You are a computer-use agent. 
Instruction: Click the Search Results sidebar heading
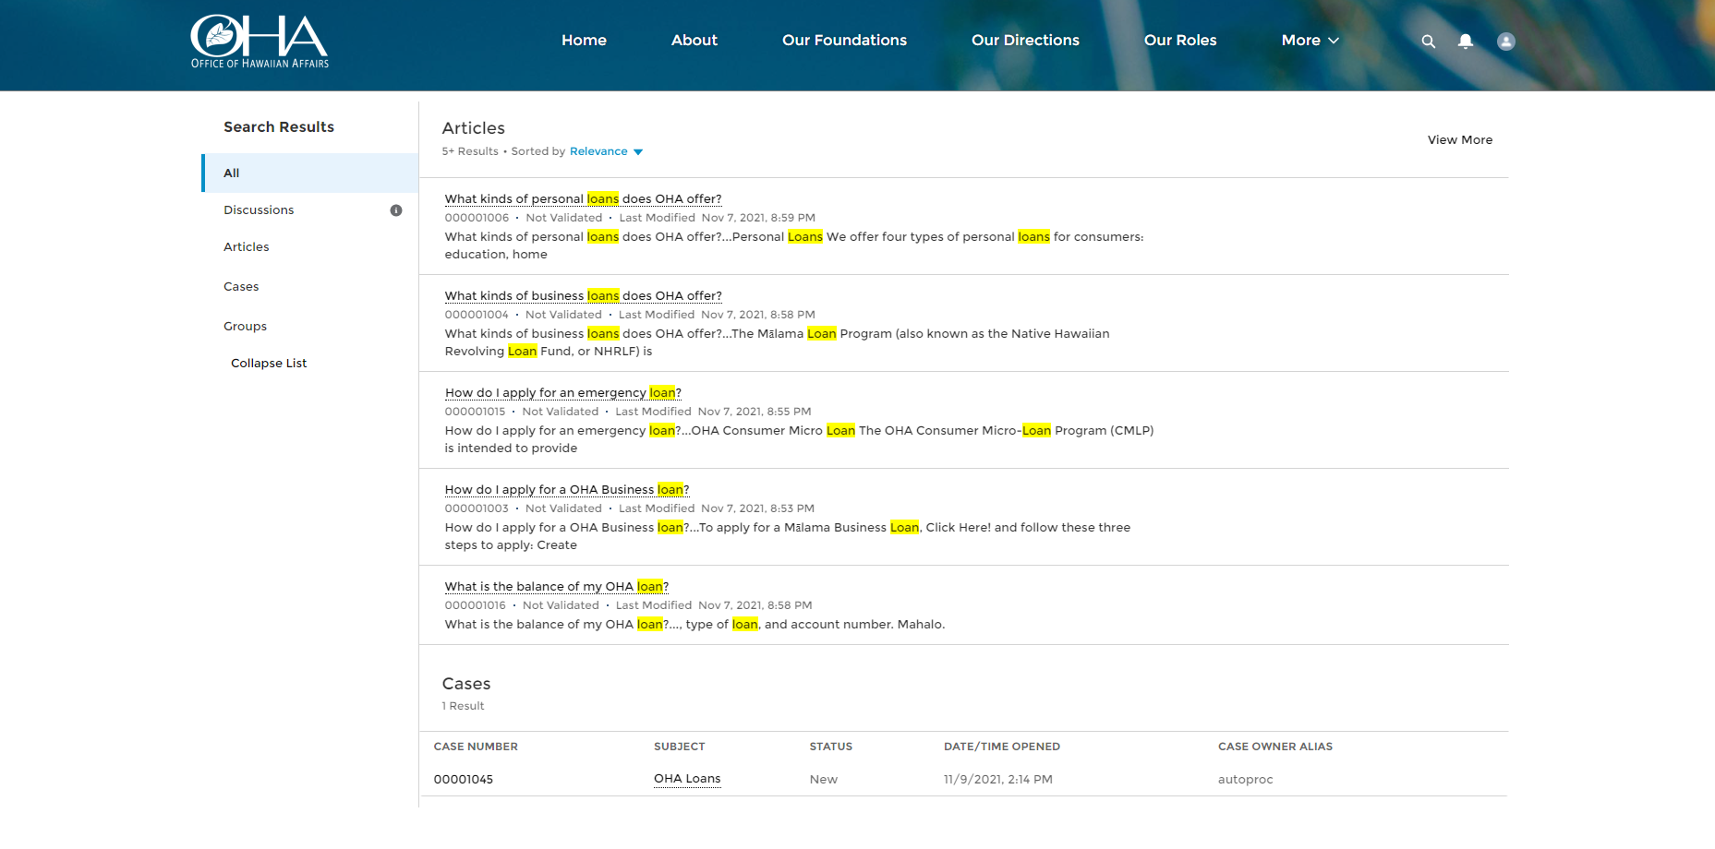(279, 127)
